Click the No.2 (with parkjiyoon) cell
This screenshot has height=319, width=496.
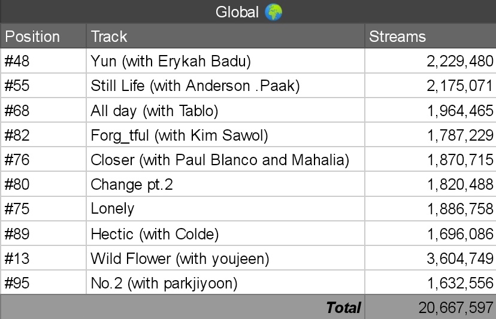(164, 283)
